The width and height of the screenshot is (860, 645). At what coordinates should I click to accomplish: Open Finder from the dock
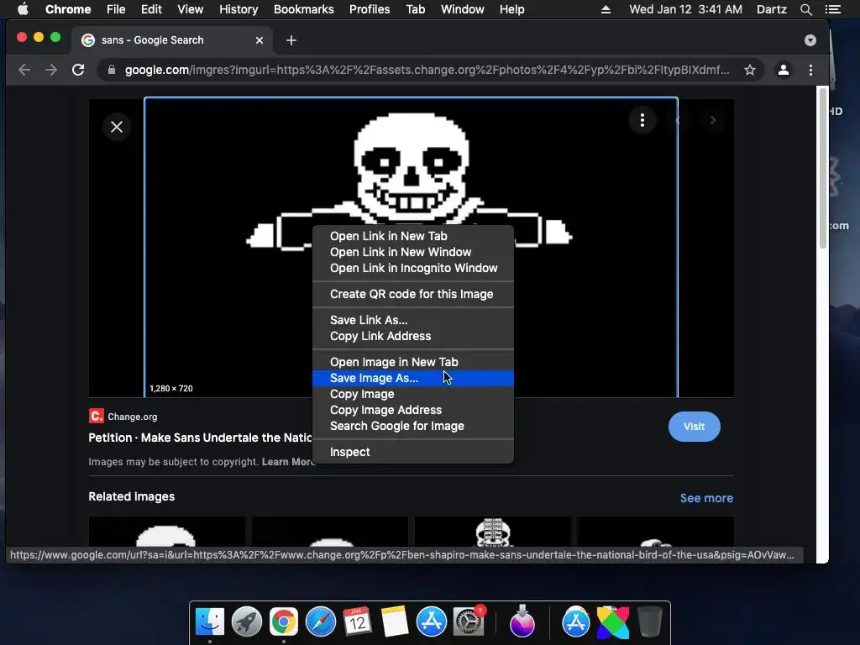click(210, 622)
